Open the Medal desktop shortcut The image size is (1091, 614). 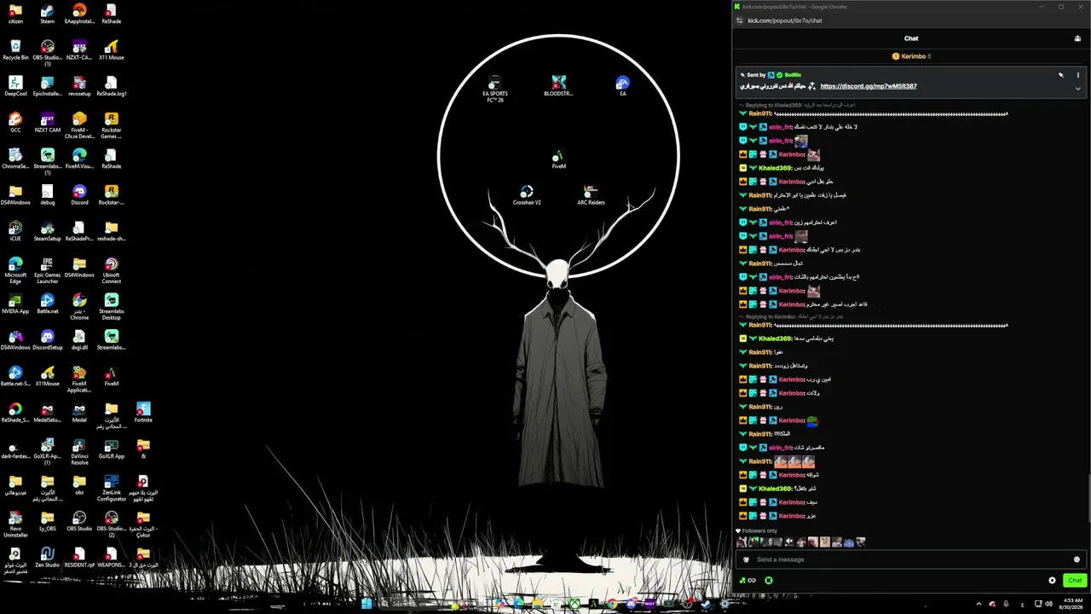tap(79, 413)
